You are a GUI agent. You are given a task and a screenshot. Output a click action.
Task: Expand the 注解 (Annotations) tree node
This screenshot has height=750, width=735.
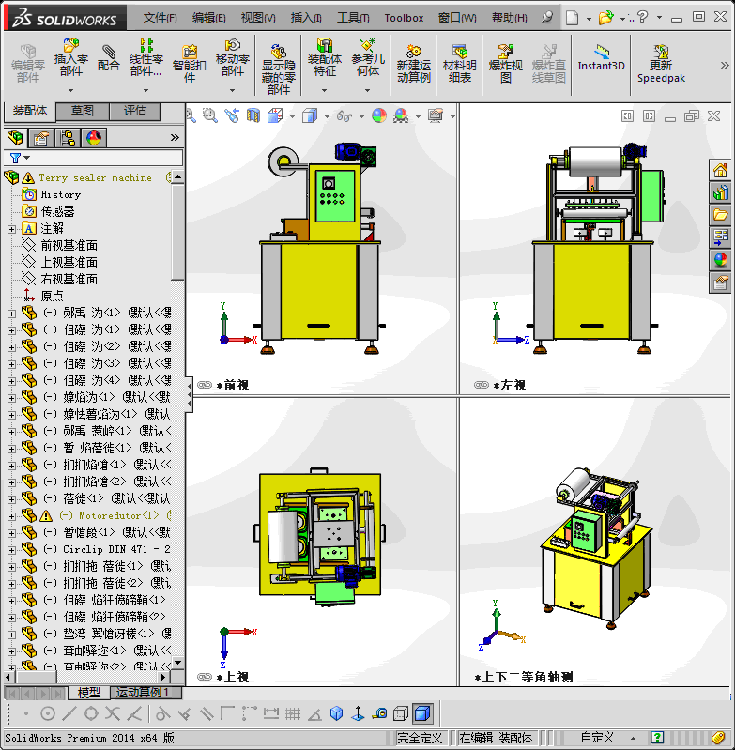(x=11, y=229)
